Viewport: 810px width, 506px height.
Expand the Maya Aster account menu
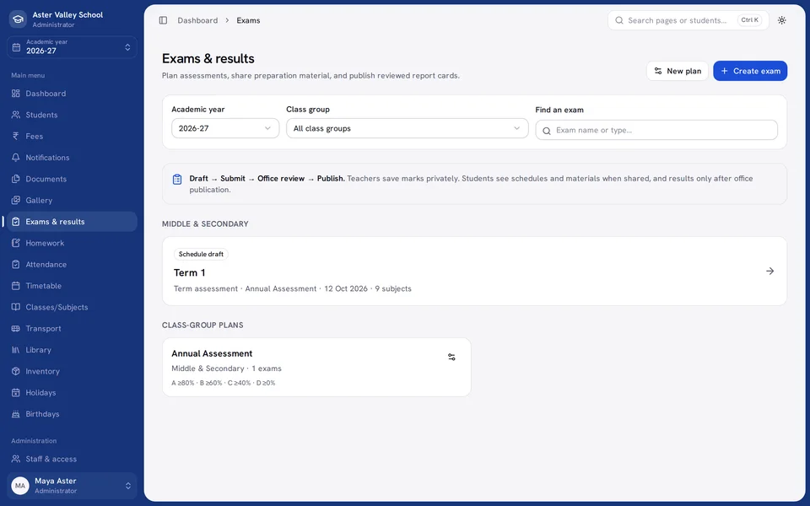[x=72, y=486]
